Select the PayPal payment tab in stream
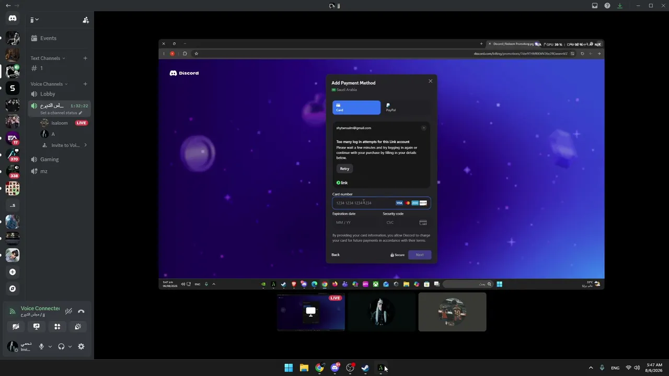Viewport: 669px width, 376px height. tap(406, 108)
